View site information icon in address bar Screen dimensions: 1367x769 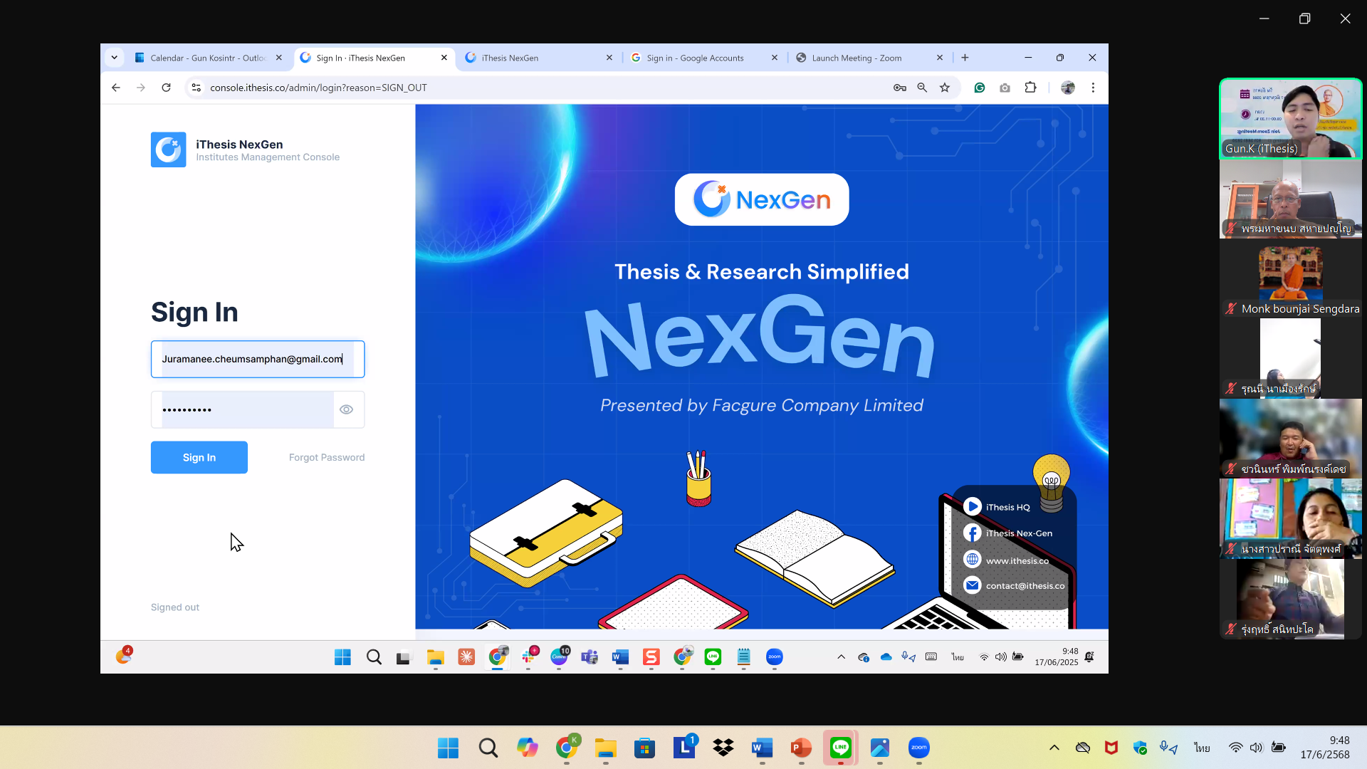pyautogui.click(x=197, y=88)
